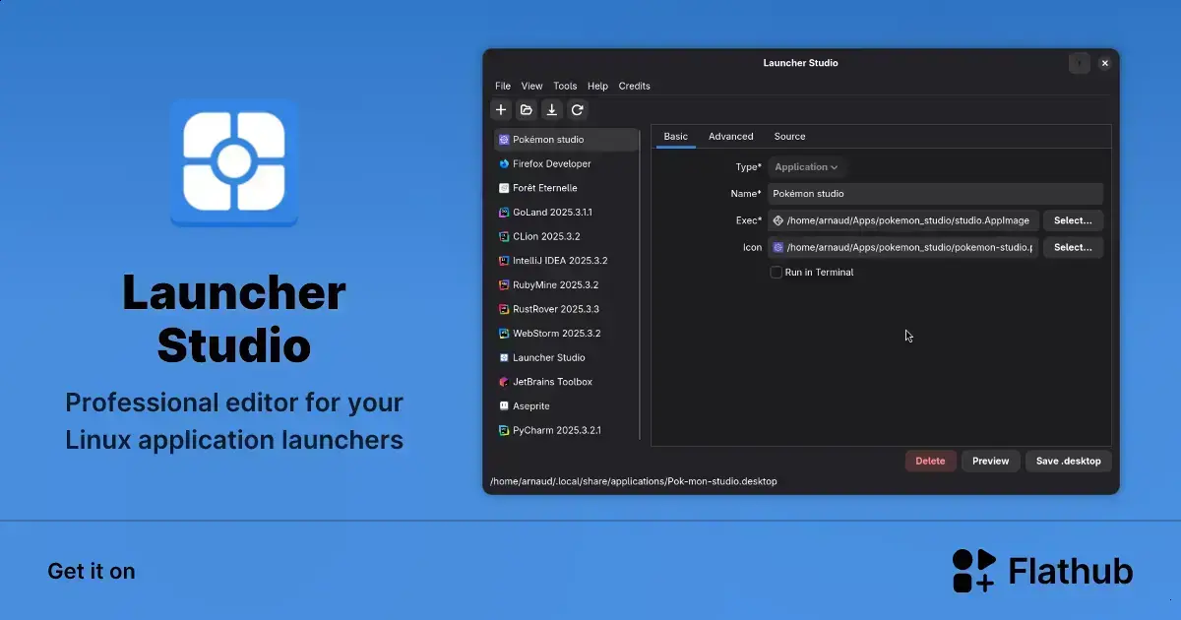Viewport: 1181px width, 620px height.
Task: Click the refresh toolbar icon
Action: pyautogui.click(x=578, y=110)
